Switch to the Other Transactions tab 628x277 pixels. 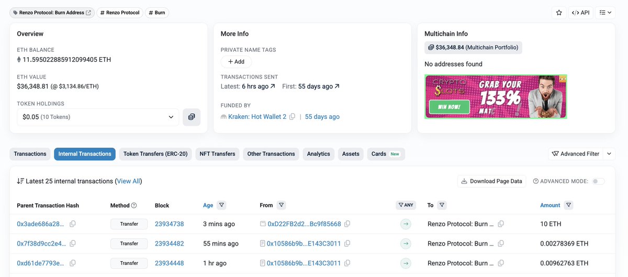[x=271, y=154]
